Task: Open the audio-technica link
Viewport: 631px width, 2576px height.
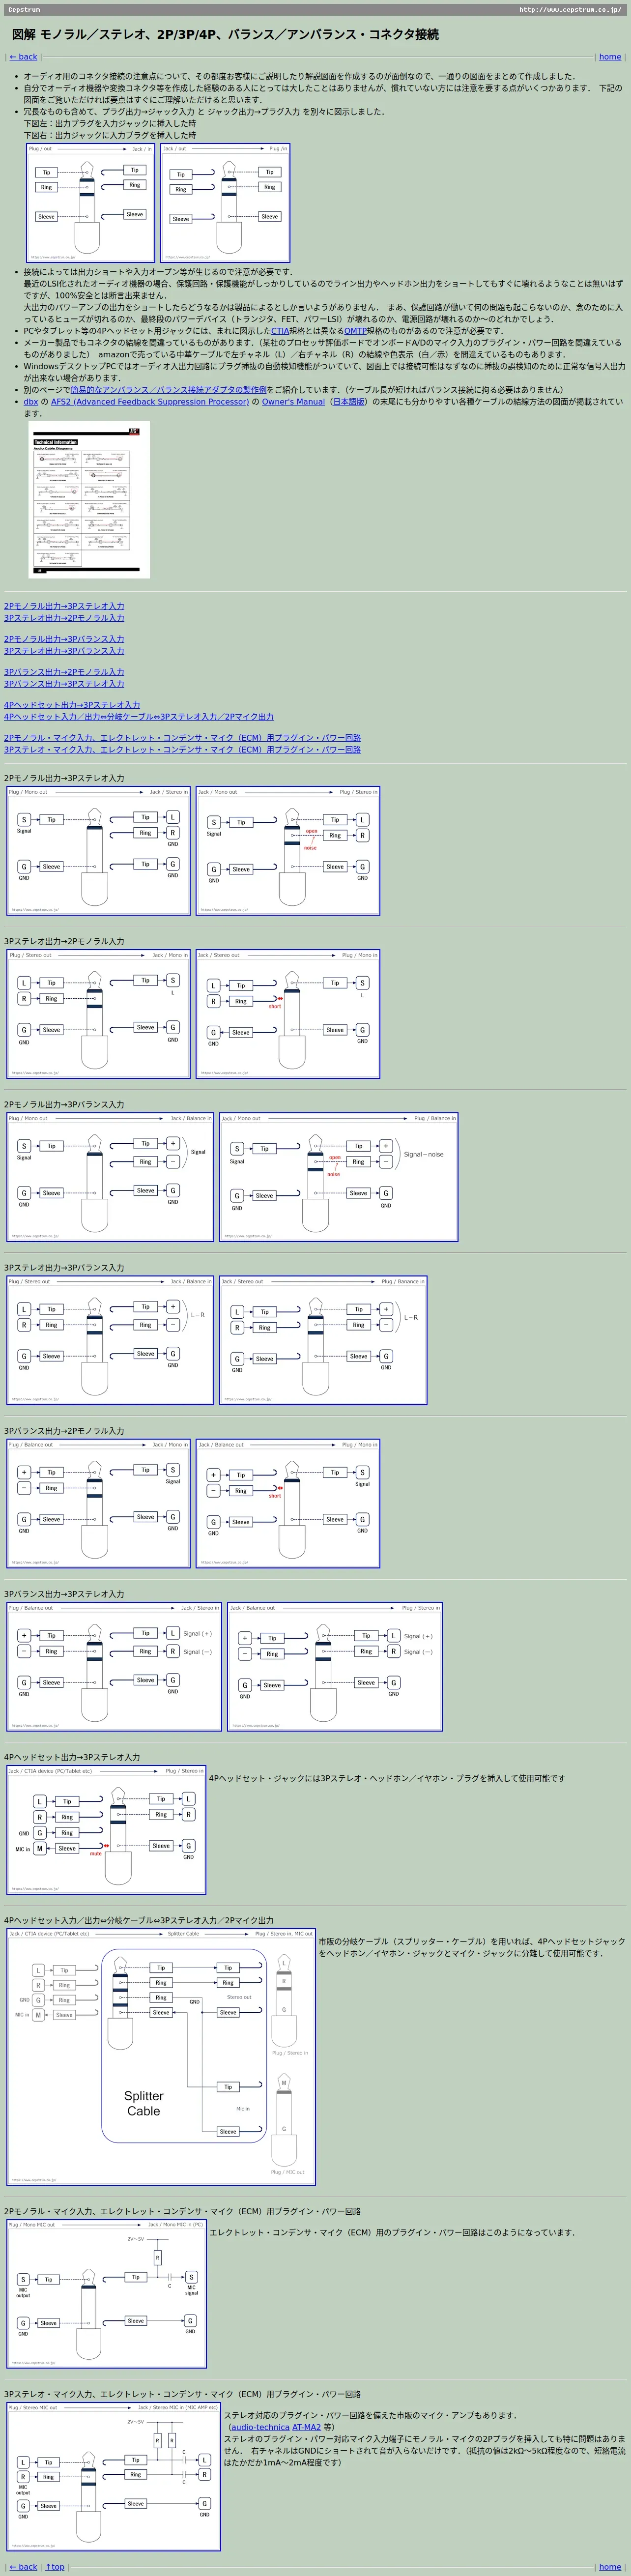Action: [260, 2427]
